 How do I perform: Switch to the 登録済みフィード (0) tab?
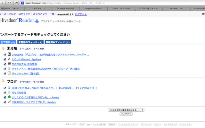click(58, 42)
